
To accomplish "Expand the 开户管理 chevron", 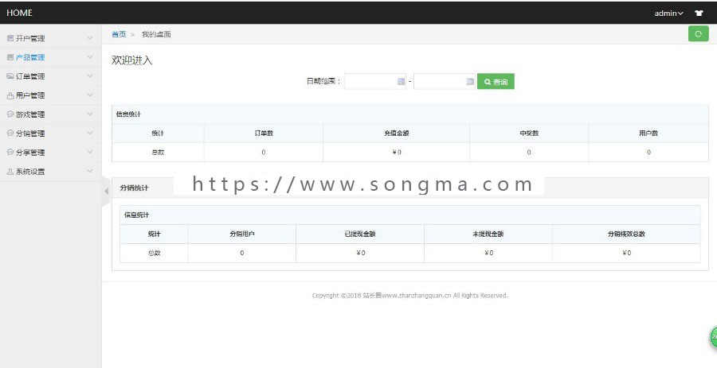I will [x=90, y=38].
